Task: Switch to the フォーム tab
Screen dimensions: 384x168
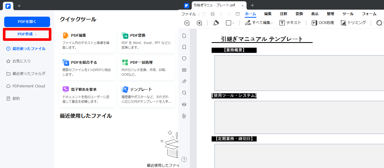Action: click(x=369, y=14)
